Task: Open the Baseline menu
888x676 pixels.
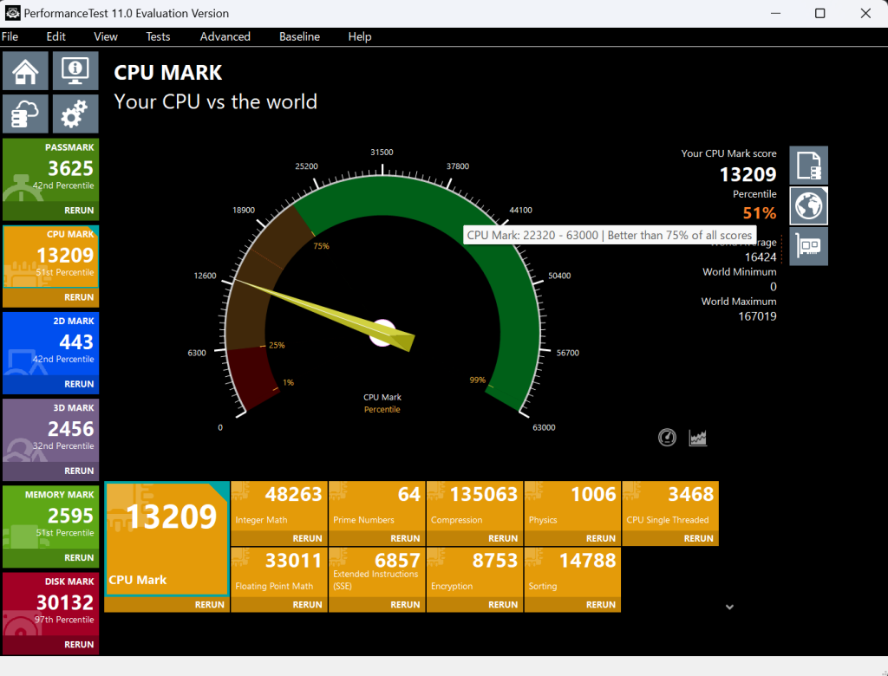Action: click(299, 36)
